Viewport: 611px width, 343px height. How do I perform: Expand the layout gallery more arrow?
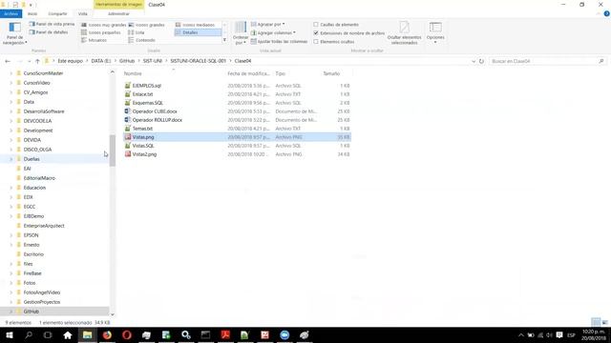click(224, 40)
